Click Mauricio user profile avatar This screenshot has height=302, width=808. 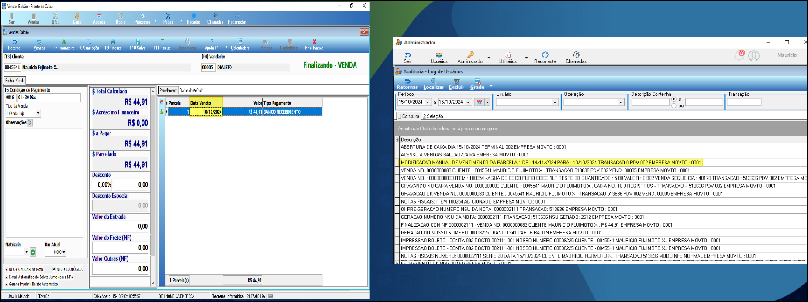754,56
